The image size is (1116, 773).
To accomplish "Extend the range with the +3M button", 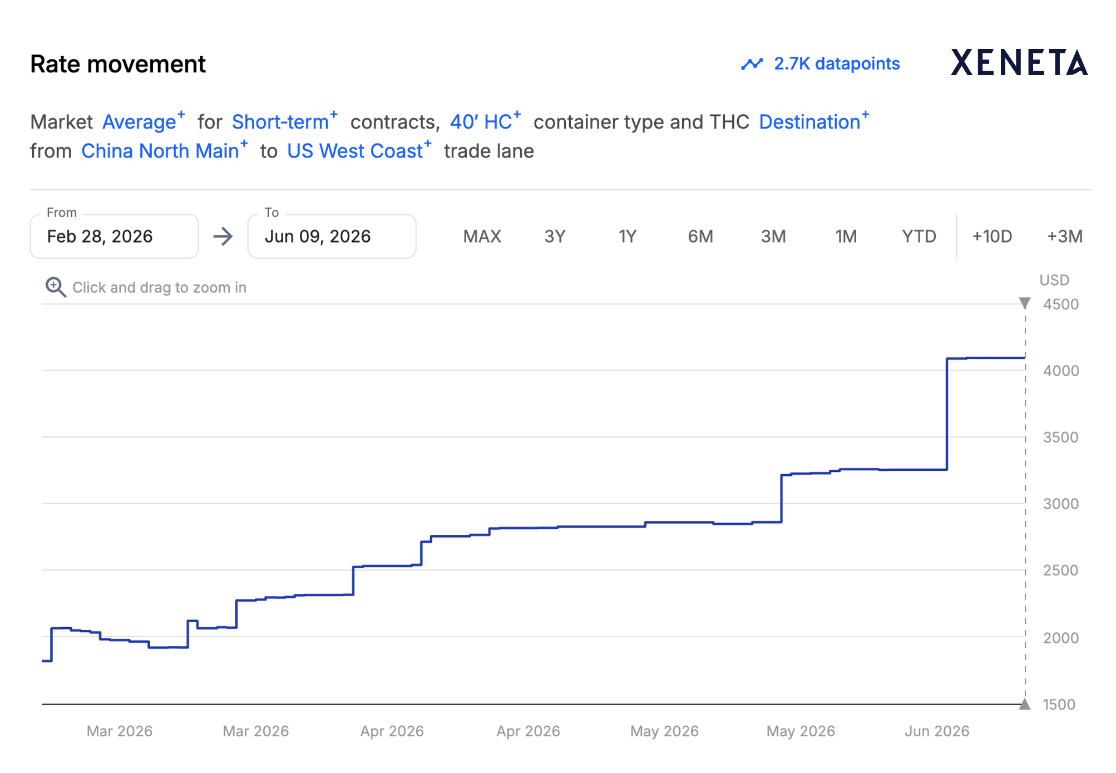I will click(1065, 236).
